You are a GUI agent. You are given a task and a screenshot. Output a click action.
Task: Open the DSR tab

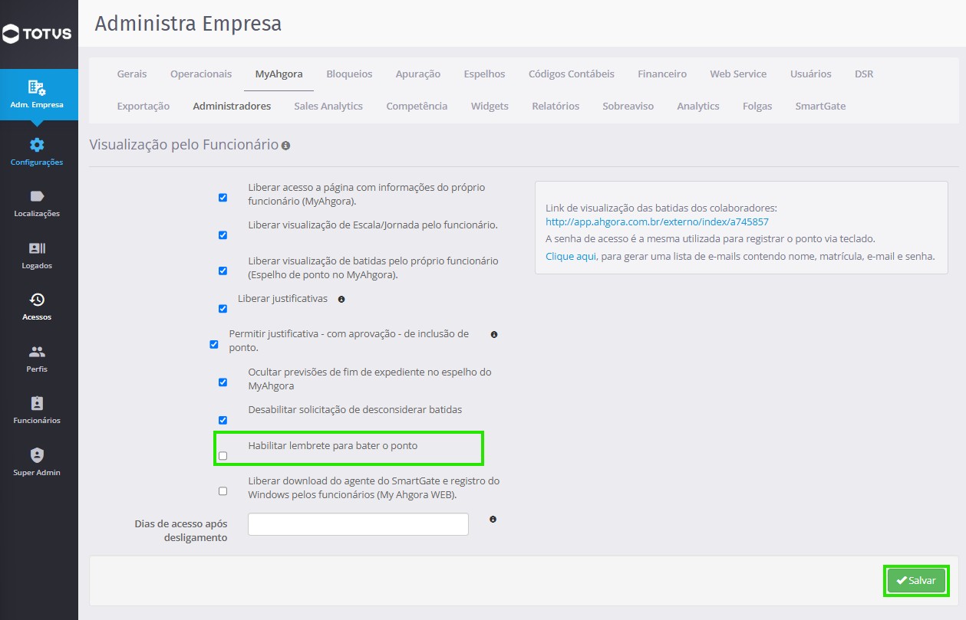(x=864, y=74)
